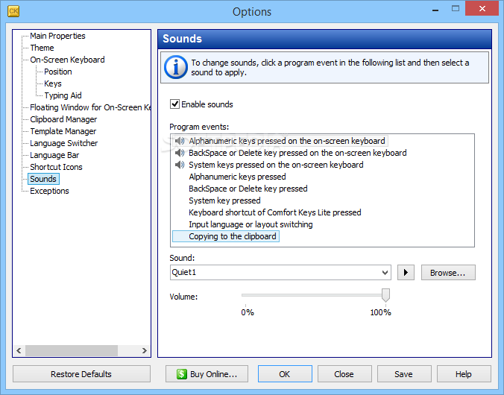Click speaker icon beside Alphanumeric keys on-screen event
This screenshot has width=504, height=395.
pos(180,141)
